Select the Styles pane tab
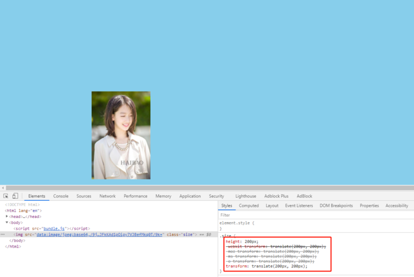Image resolution: width=414 pixels, height=277 pixels. click(x=227, y=206)
